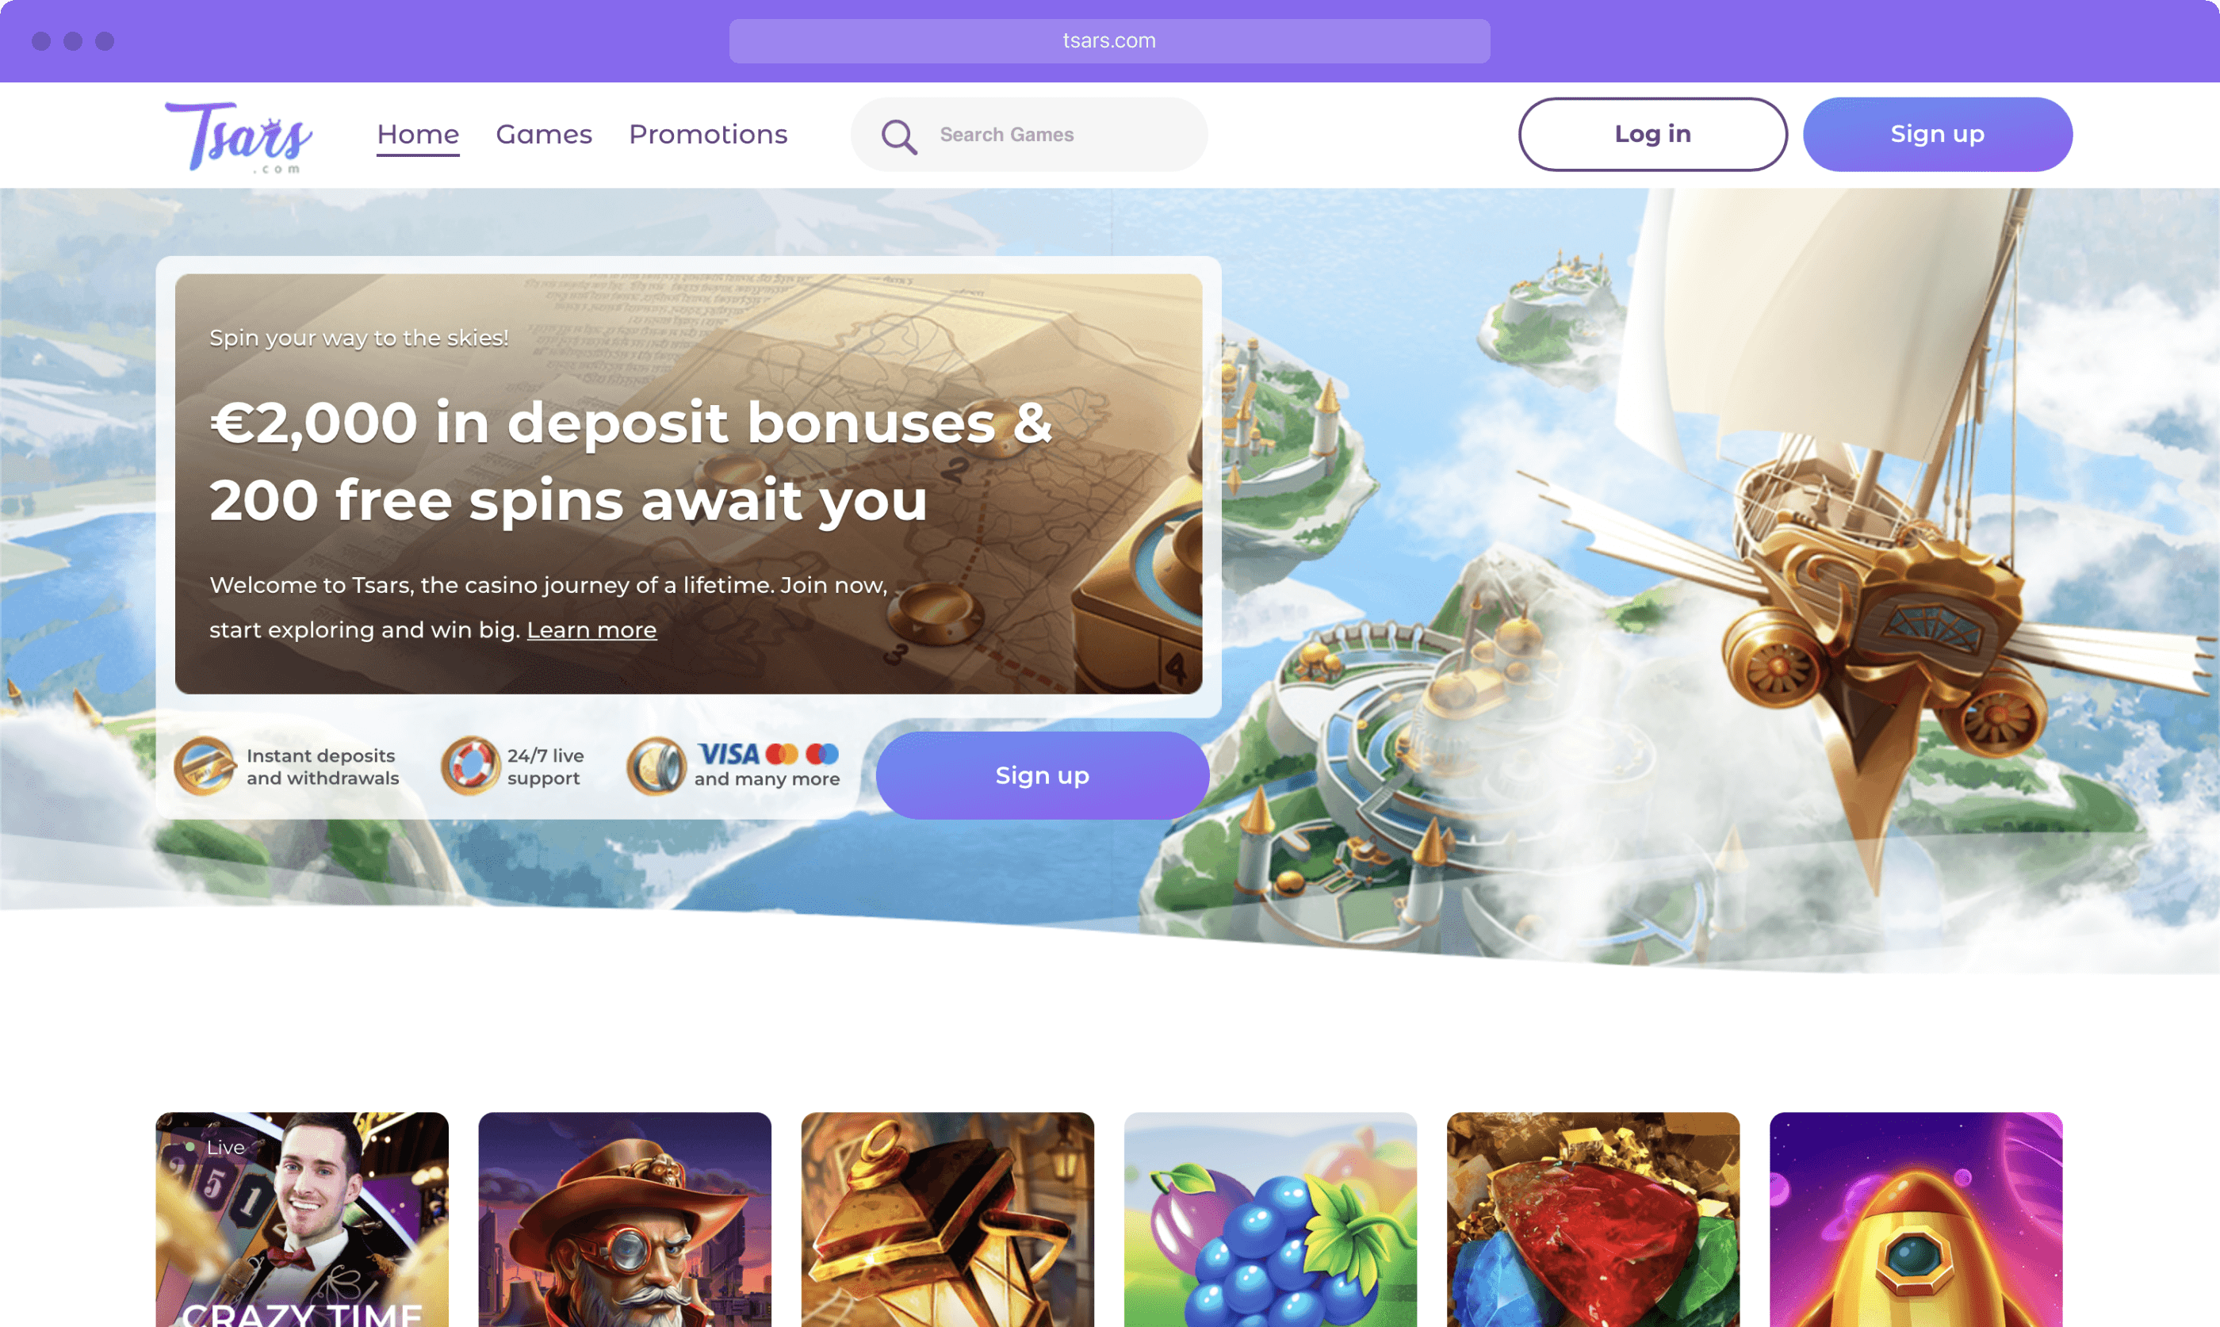Click the payment methods coin icon

pyautogui.click(x=656, y=767)
